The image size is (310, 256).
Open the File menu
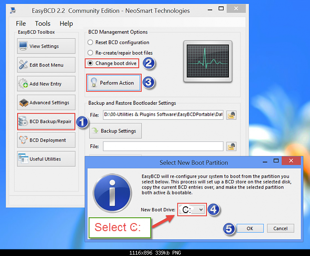point(21,23)
